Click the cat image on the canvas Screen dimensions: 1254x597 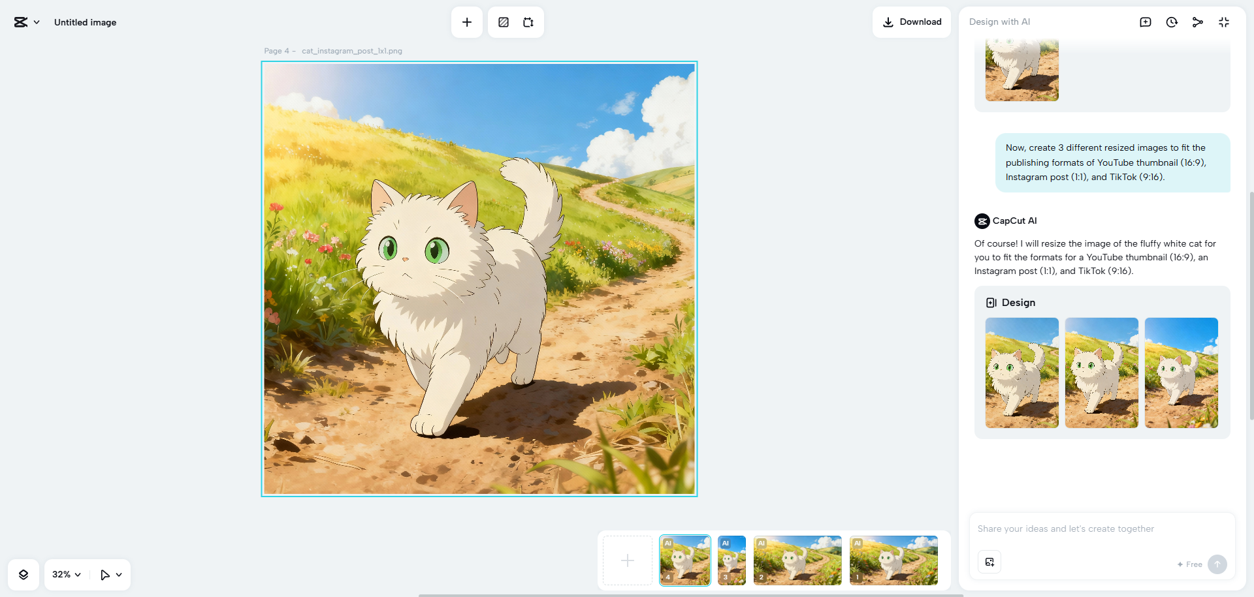point(479,279)
